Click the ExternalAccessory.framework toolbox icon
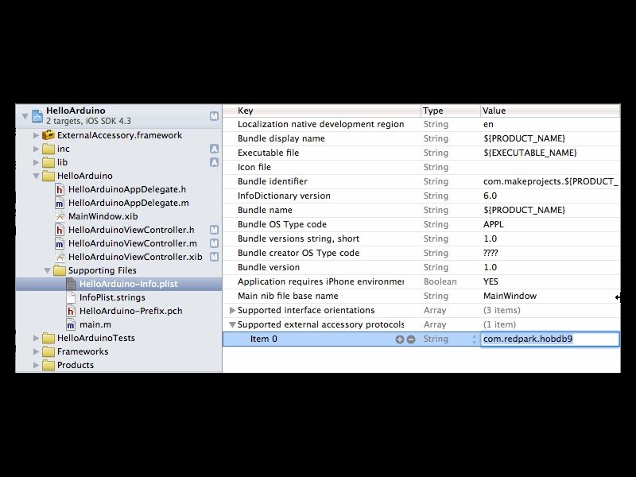The image size is (636, 477). pos(48,135)
